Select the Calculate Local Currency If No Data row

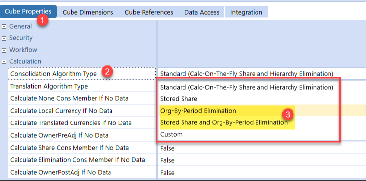click(x=82, y=111)
